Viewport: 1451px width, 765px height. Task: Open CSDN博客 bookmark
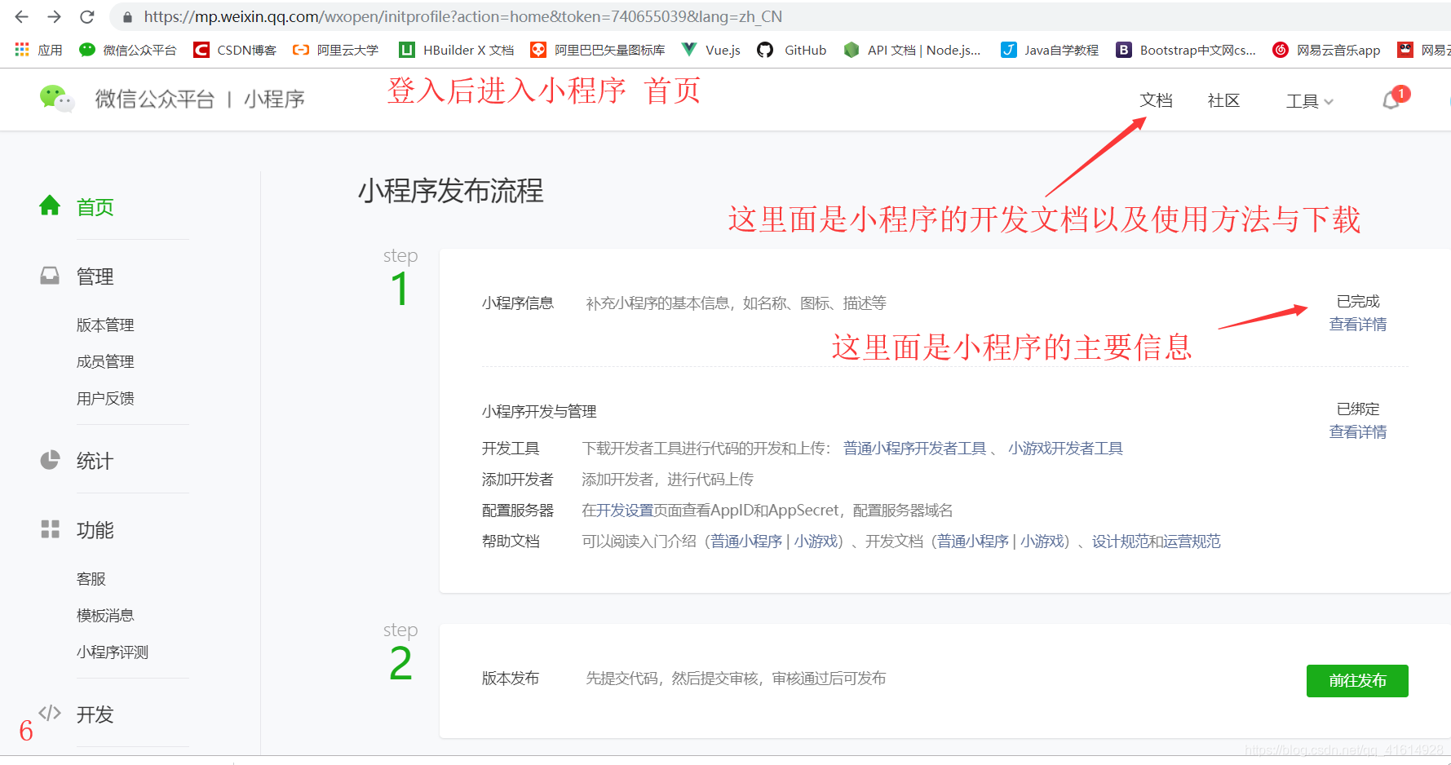point(234,50)
